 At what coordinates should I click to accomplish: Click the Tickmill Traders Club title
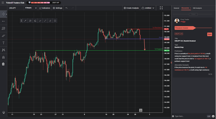click(15, 3)
